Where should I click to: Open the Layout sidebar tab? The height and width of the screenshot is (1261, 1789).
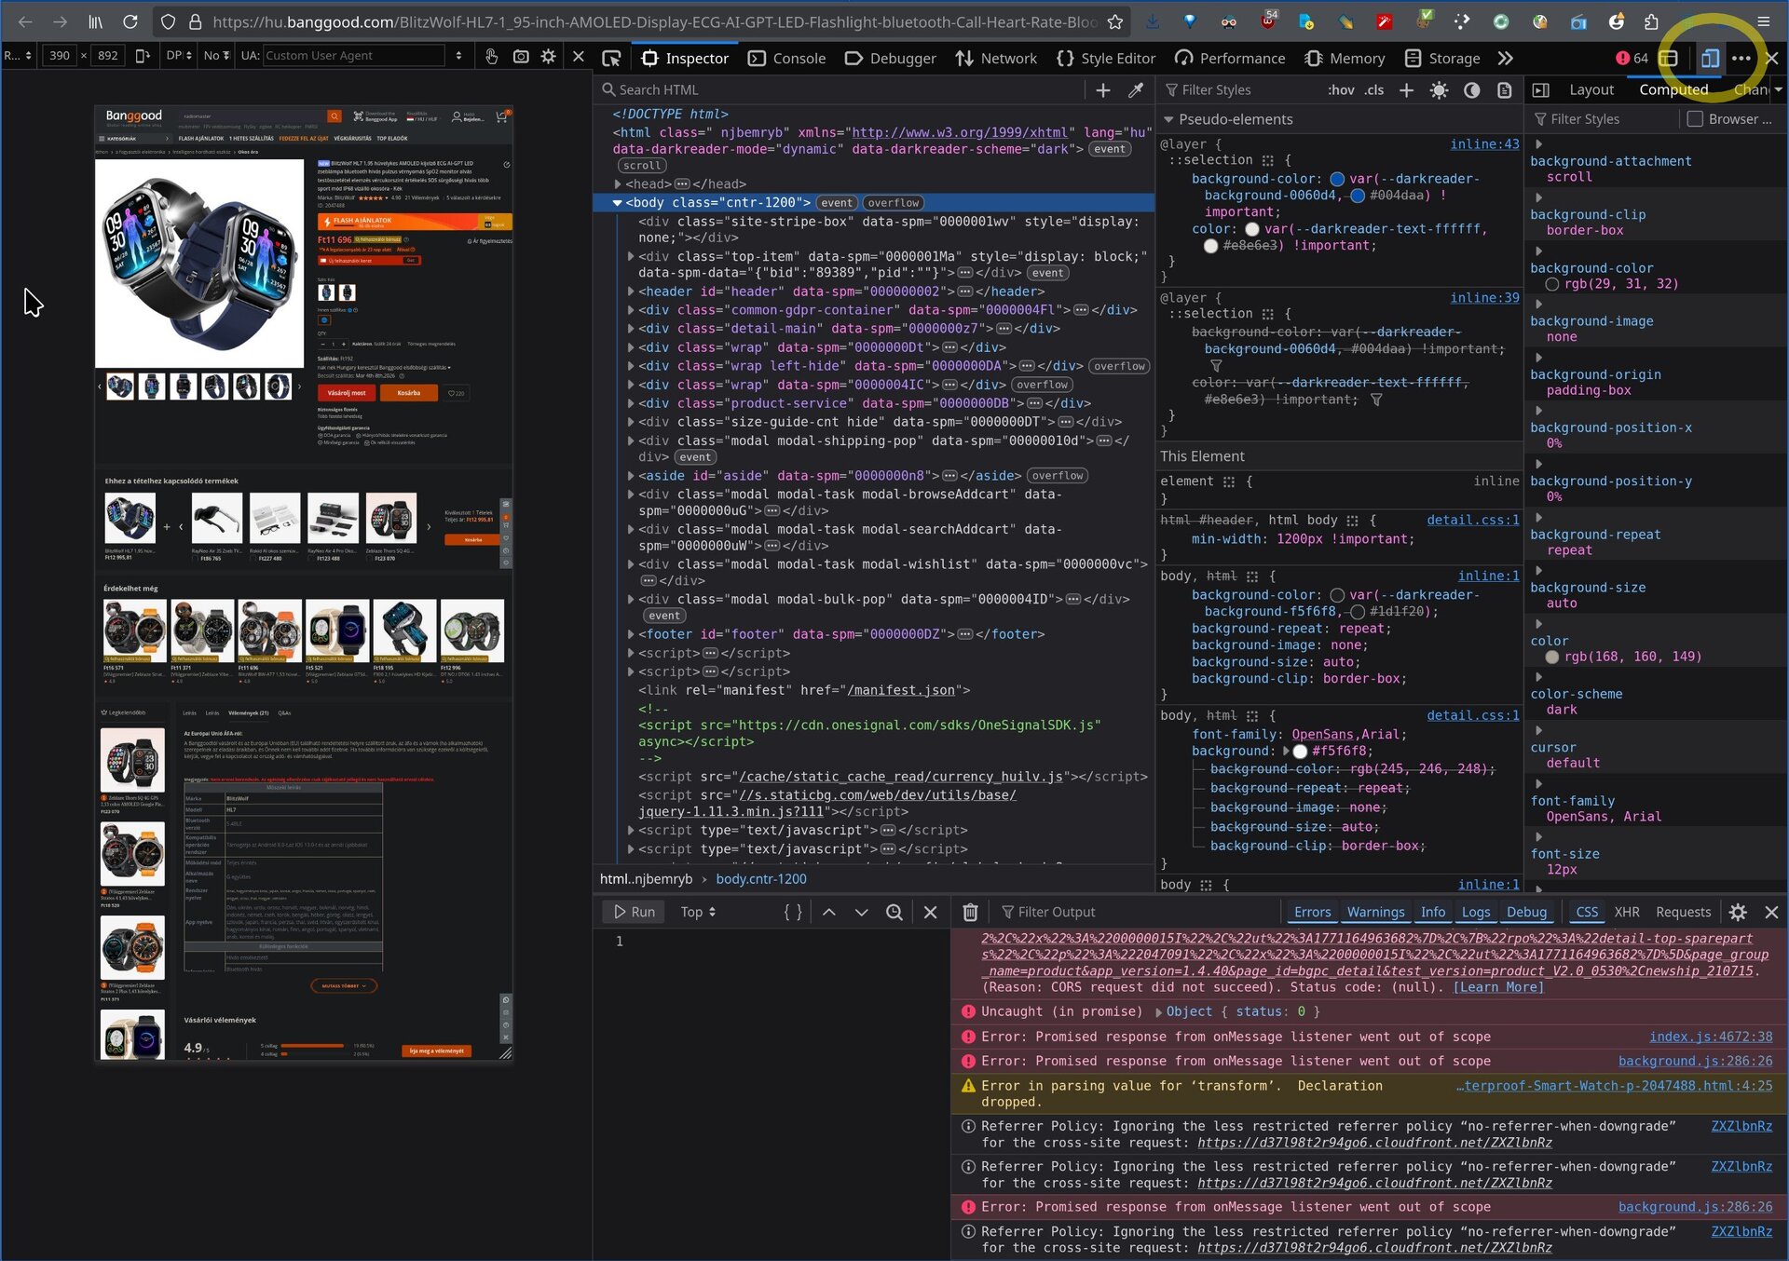click(1591, 90)
